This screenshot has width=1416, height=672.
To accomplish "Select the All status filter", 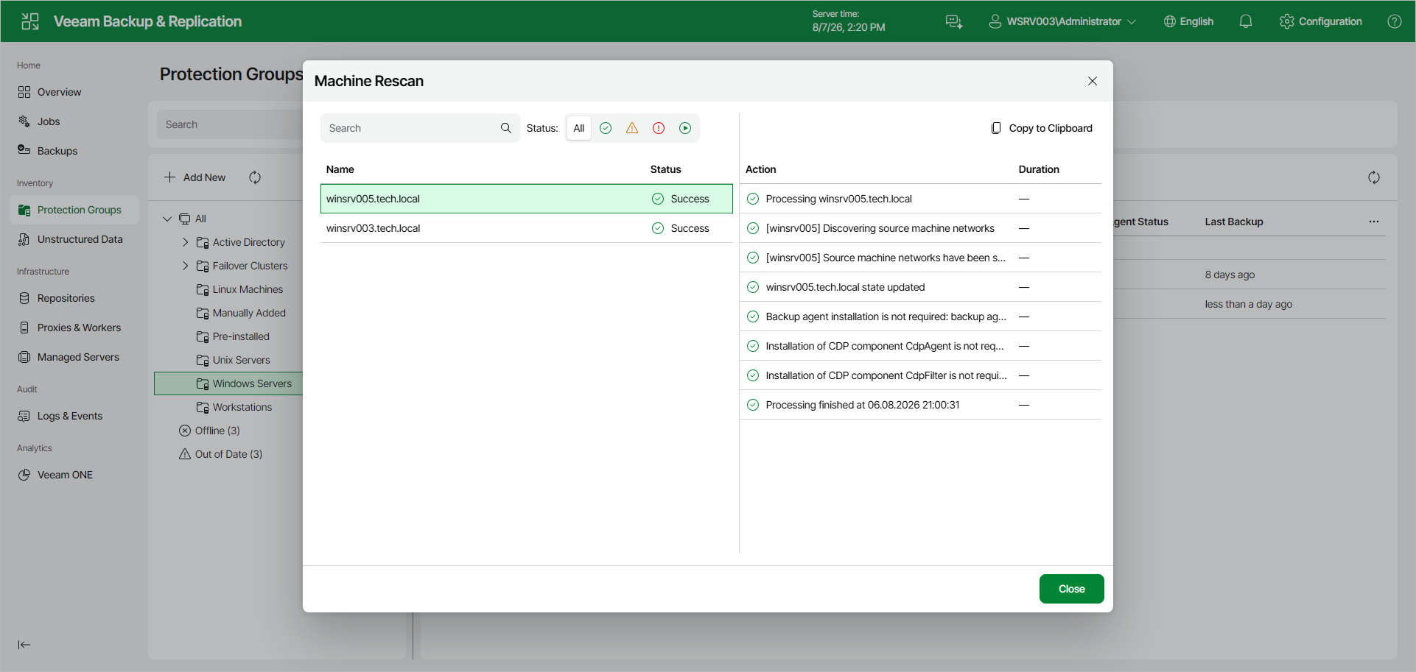I will 579,128.
